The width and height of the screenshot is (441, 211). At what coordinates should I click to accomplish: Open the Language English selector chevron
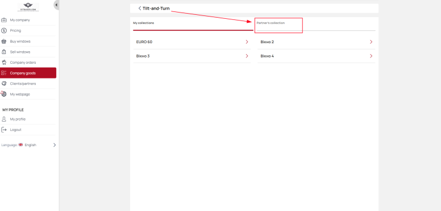coord(55,145)
